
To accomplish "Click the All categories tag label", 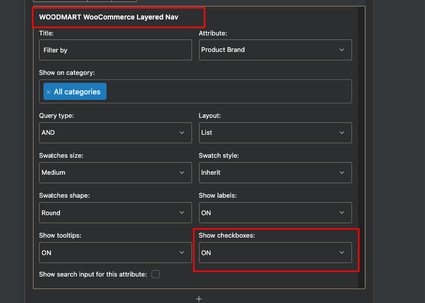I will (x=77, y=92).
